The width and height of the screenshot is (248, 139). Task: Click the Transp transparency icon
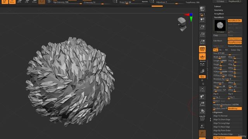point(202,126)
